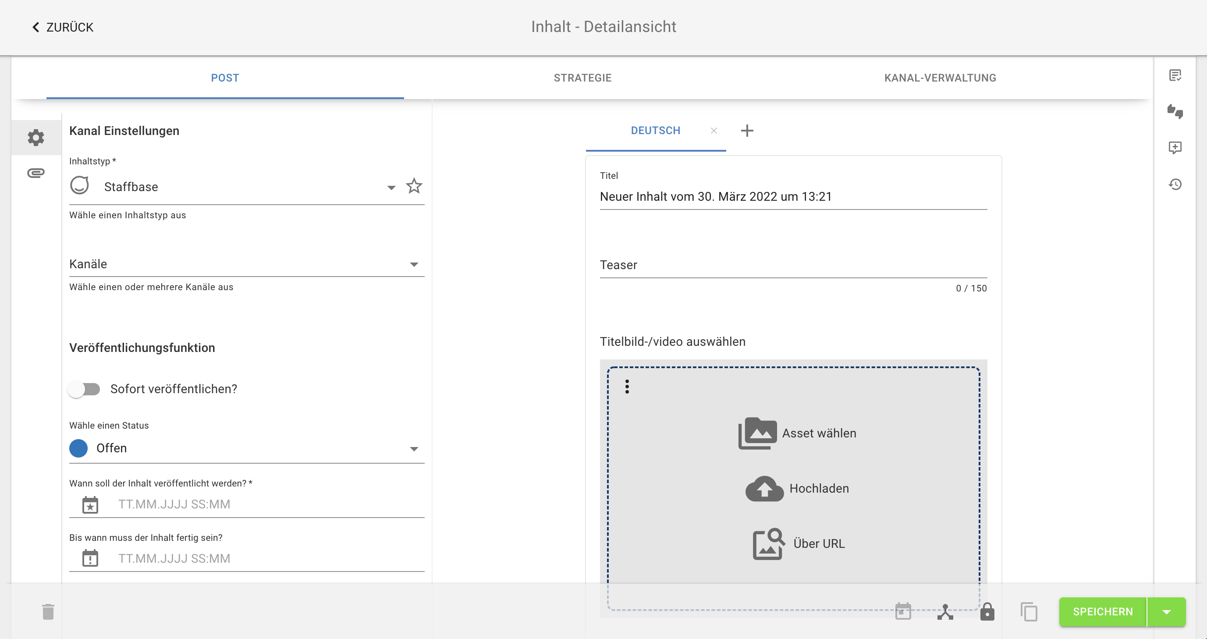
Task: Switch to the STRATEGIE tab
Action: (582, 78)
